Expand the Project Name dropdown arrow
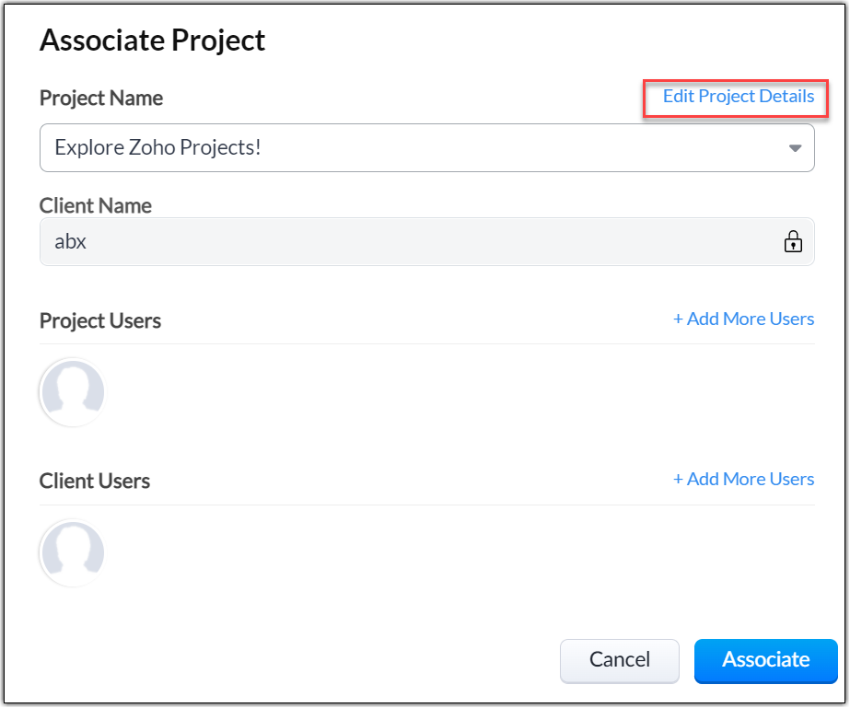This screenshot has width=850, height=708. (x=795, y=148)
